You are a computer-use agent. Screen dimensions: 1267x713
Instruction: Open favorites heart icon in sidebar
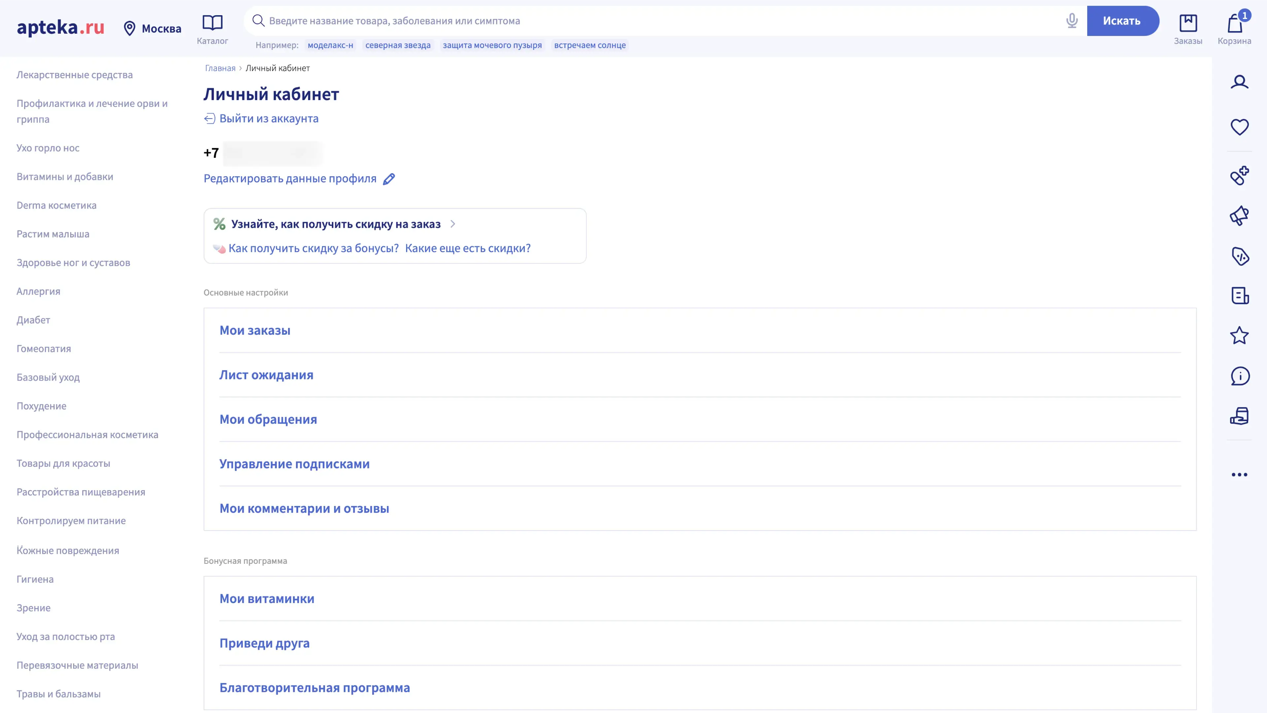click(x=1239, y=127)
